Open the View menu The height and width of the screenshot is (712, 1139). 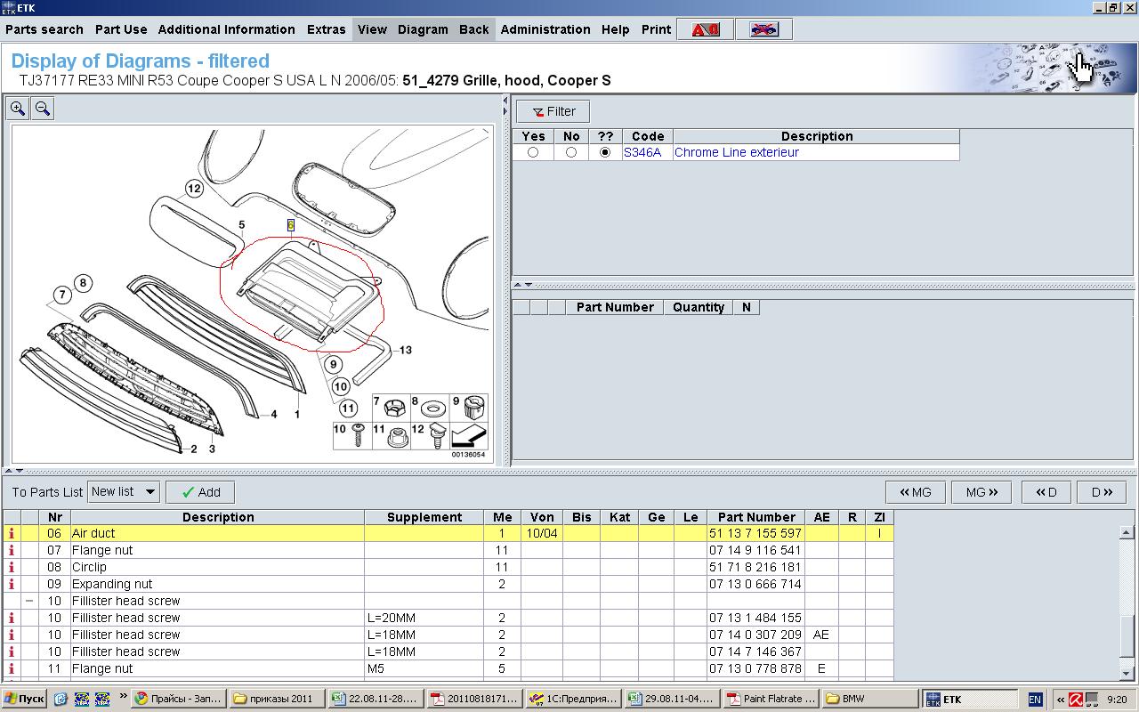pos(372,29)
